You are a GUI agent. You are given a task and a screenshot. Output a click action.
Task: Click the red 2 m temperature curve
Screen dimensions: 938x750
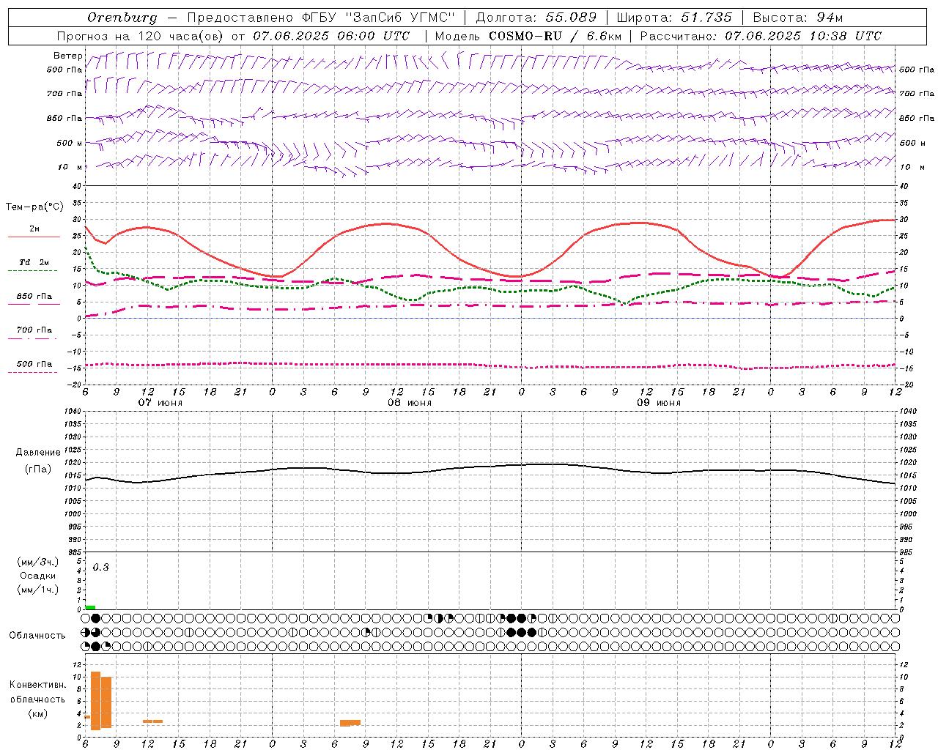point(490,249)
